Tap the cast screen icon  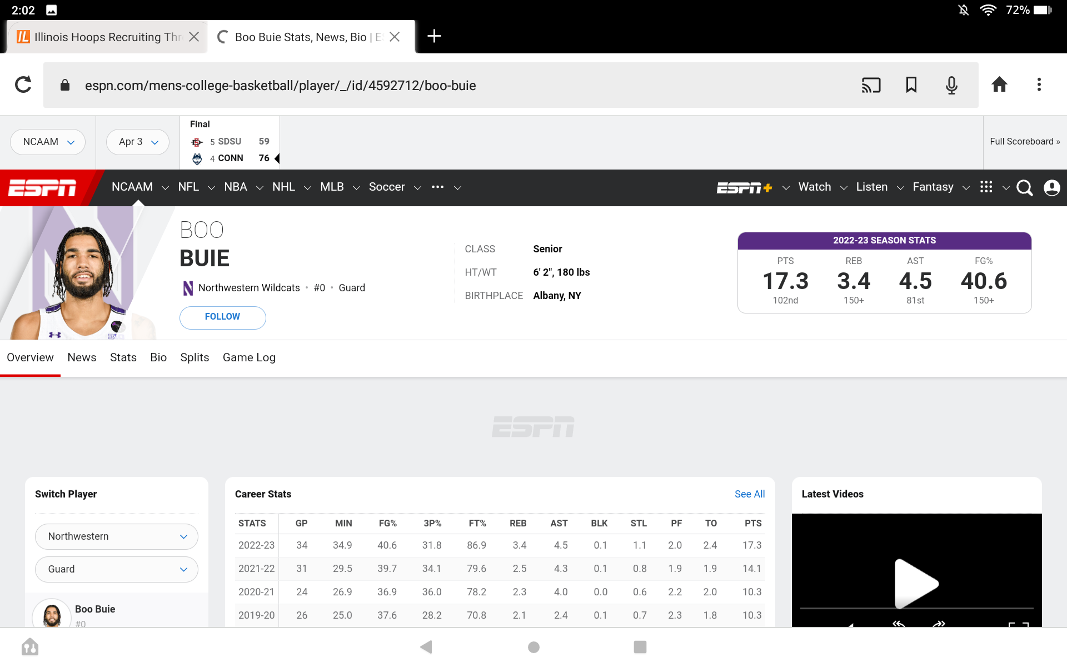pos(871,85)
